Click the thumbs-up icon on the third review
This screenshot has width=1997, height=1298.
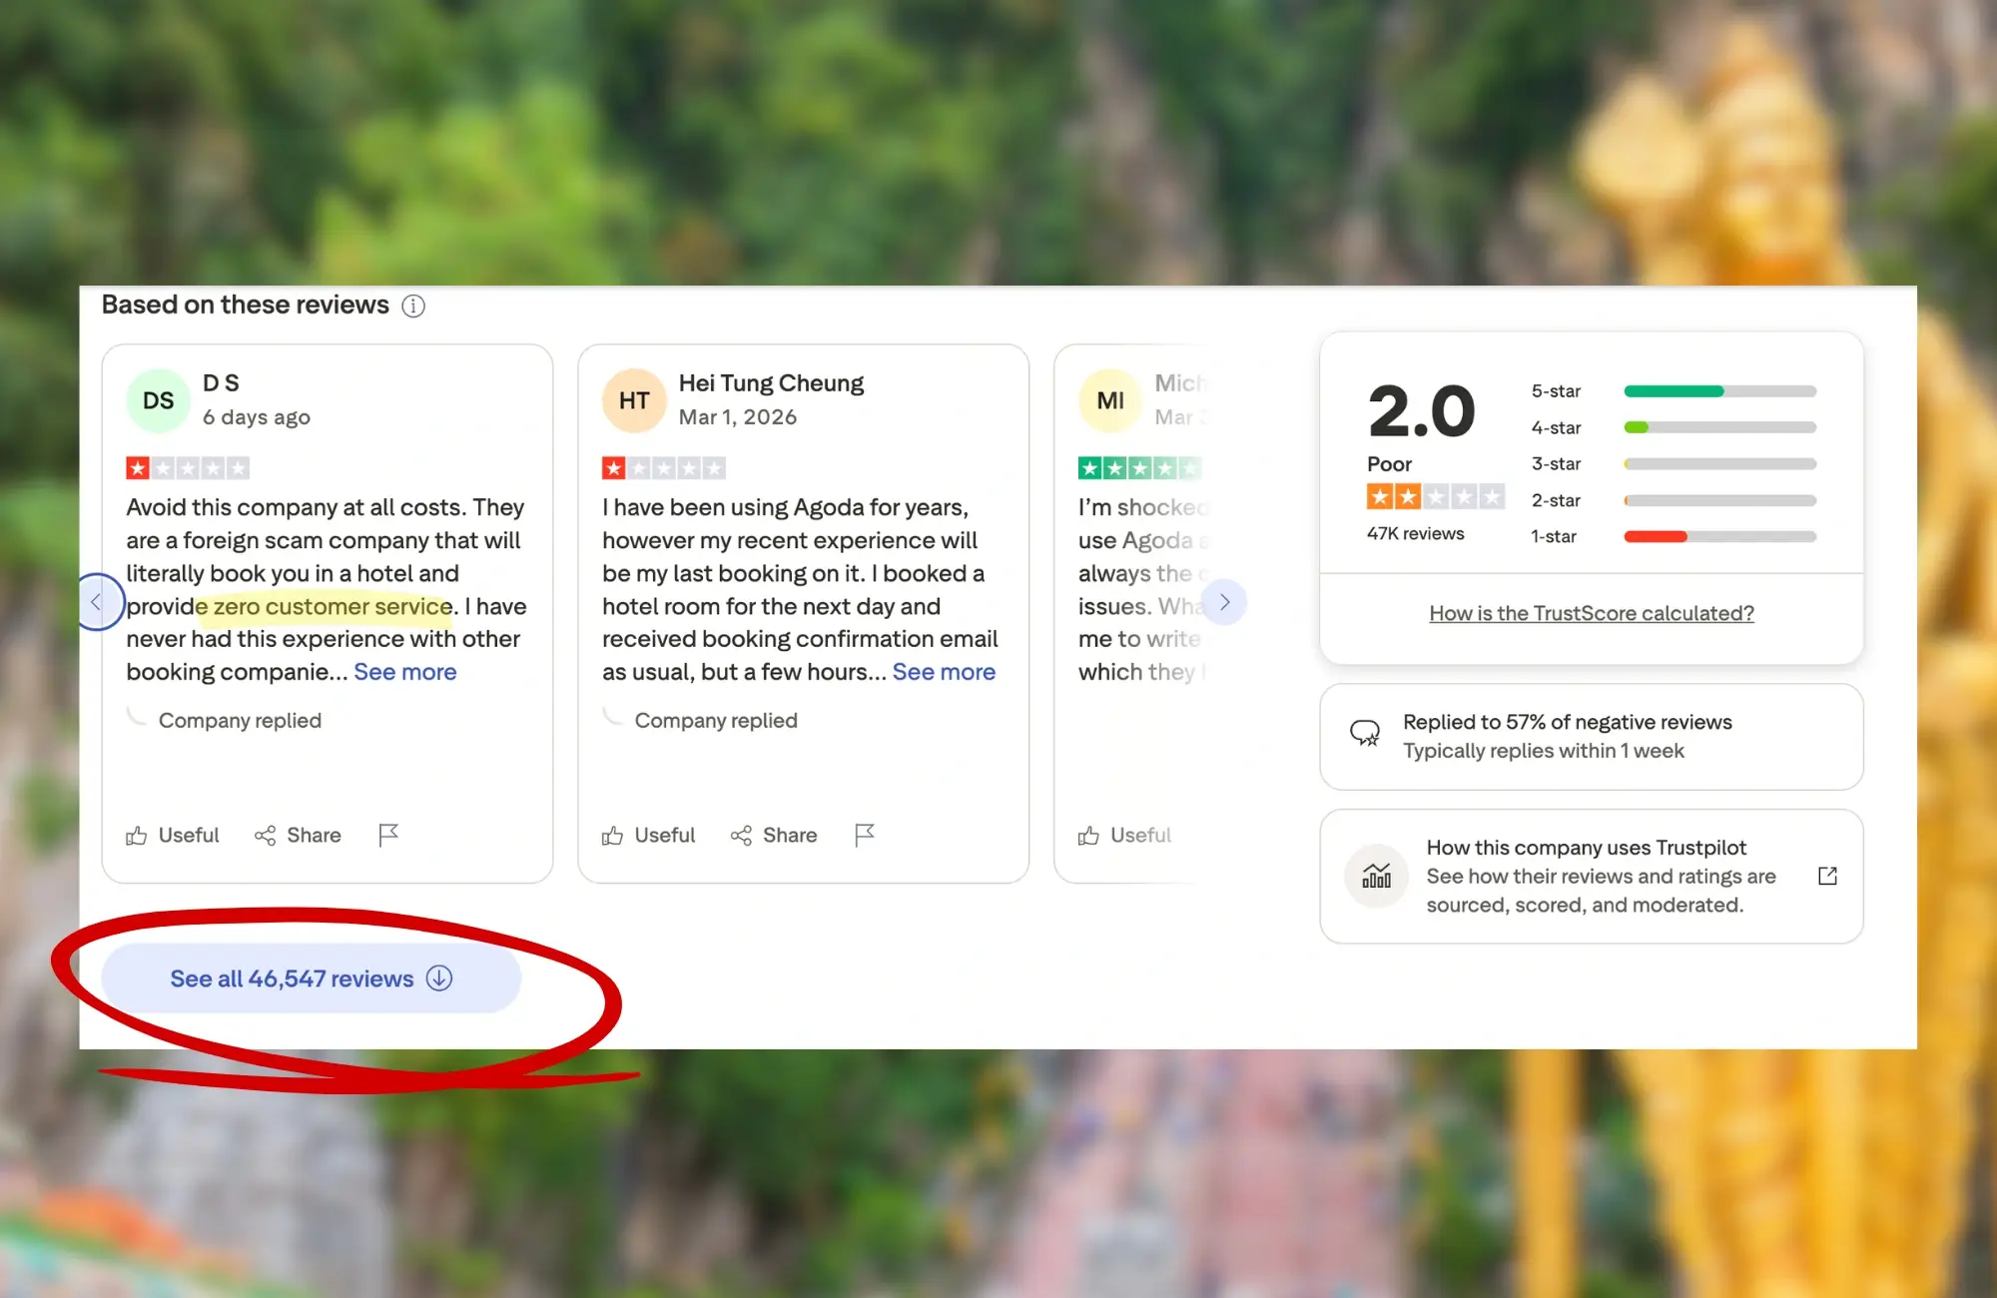[x=1088, y=836]
